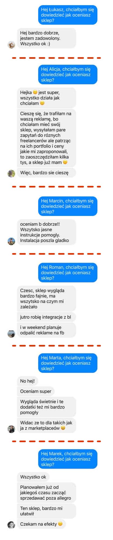
Task: Click emoji after 'marketplaceów' in Marta's message
Action: (x=63, y=428)
